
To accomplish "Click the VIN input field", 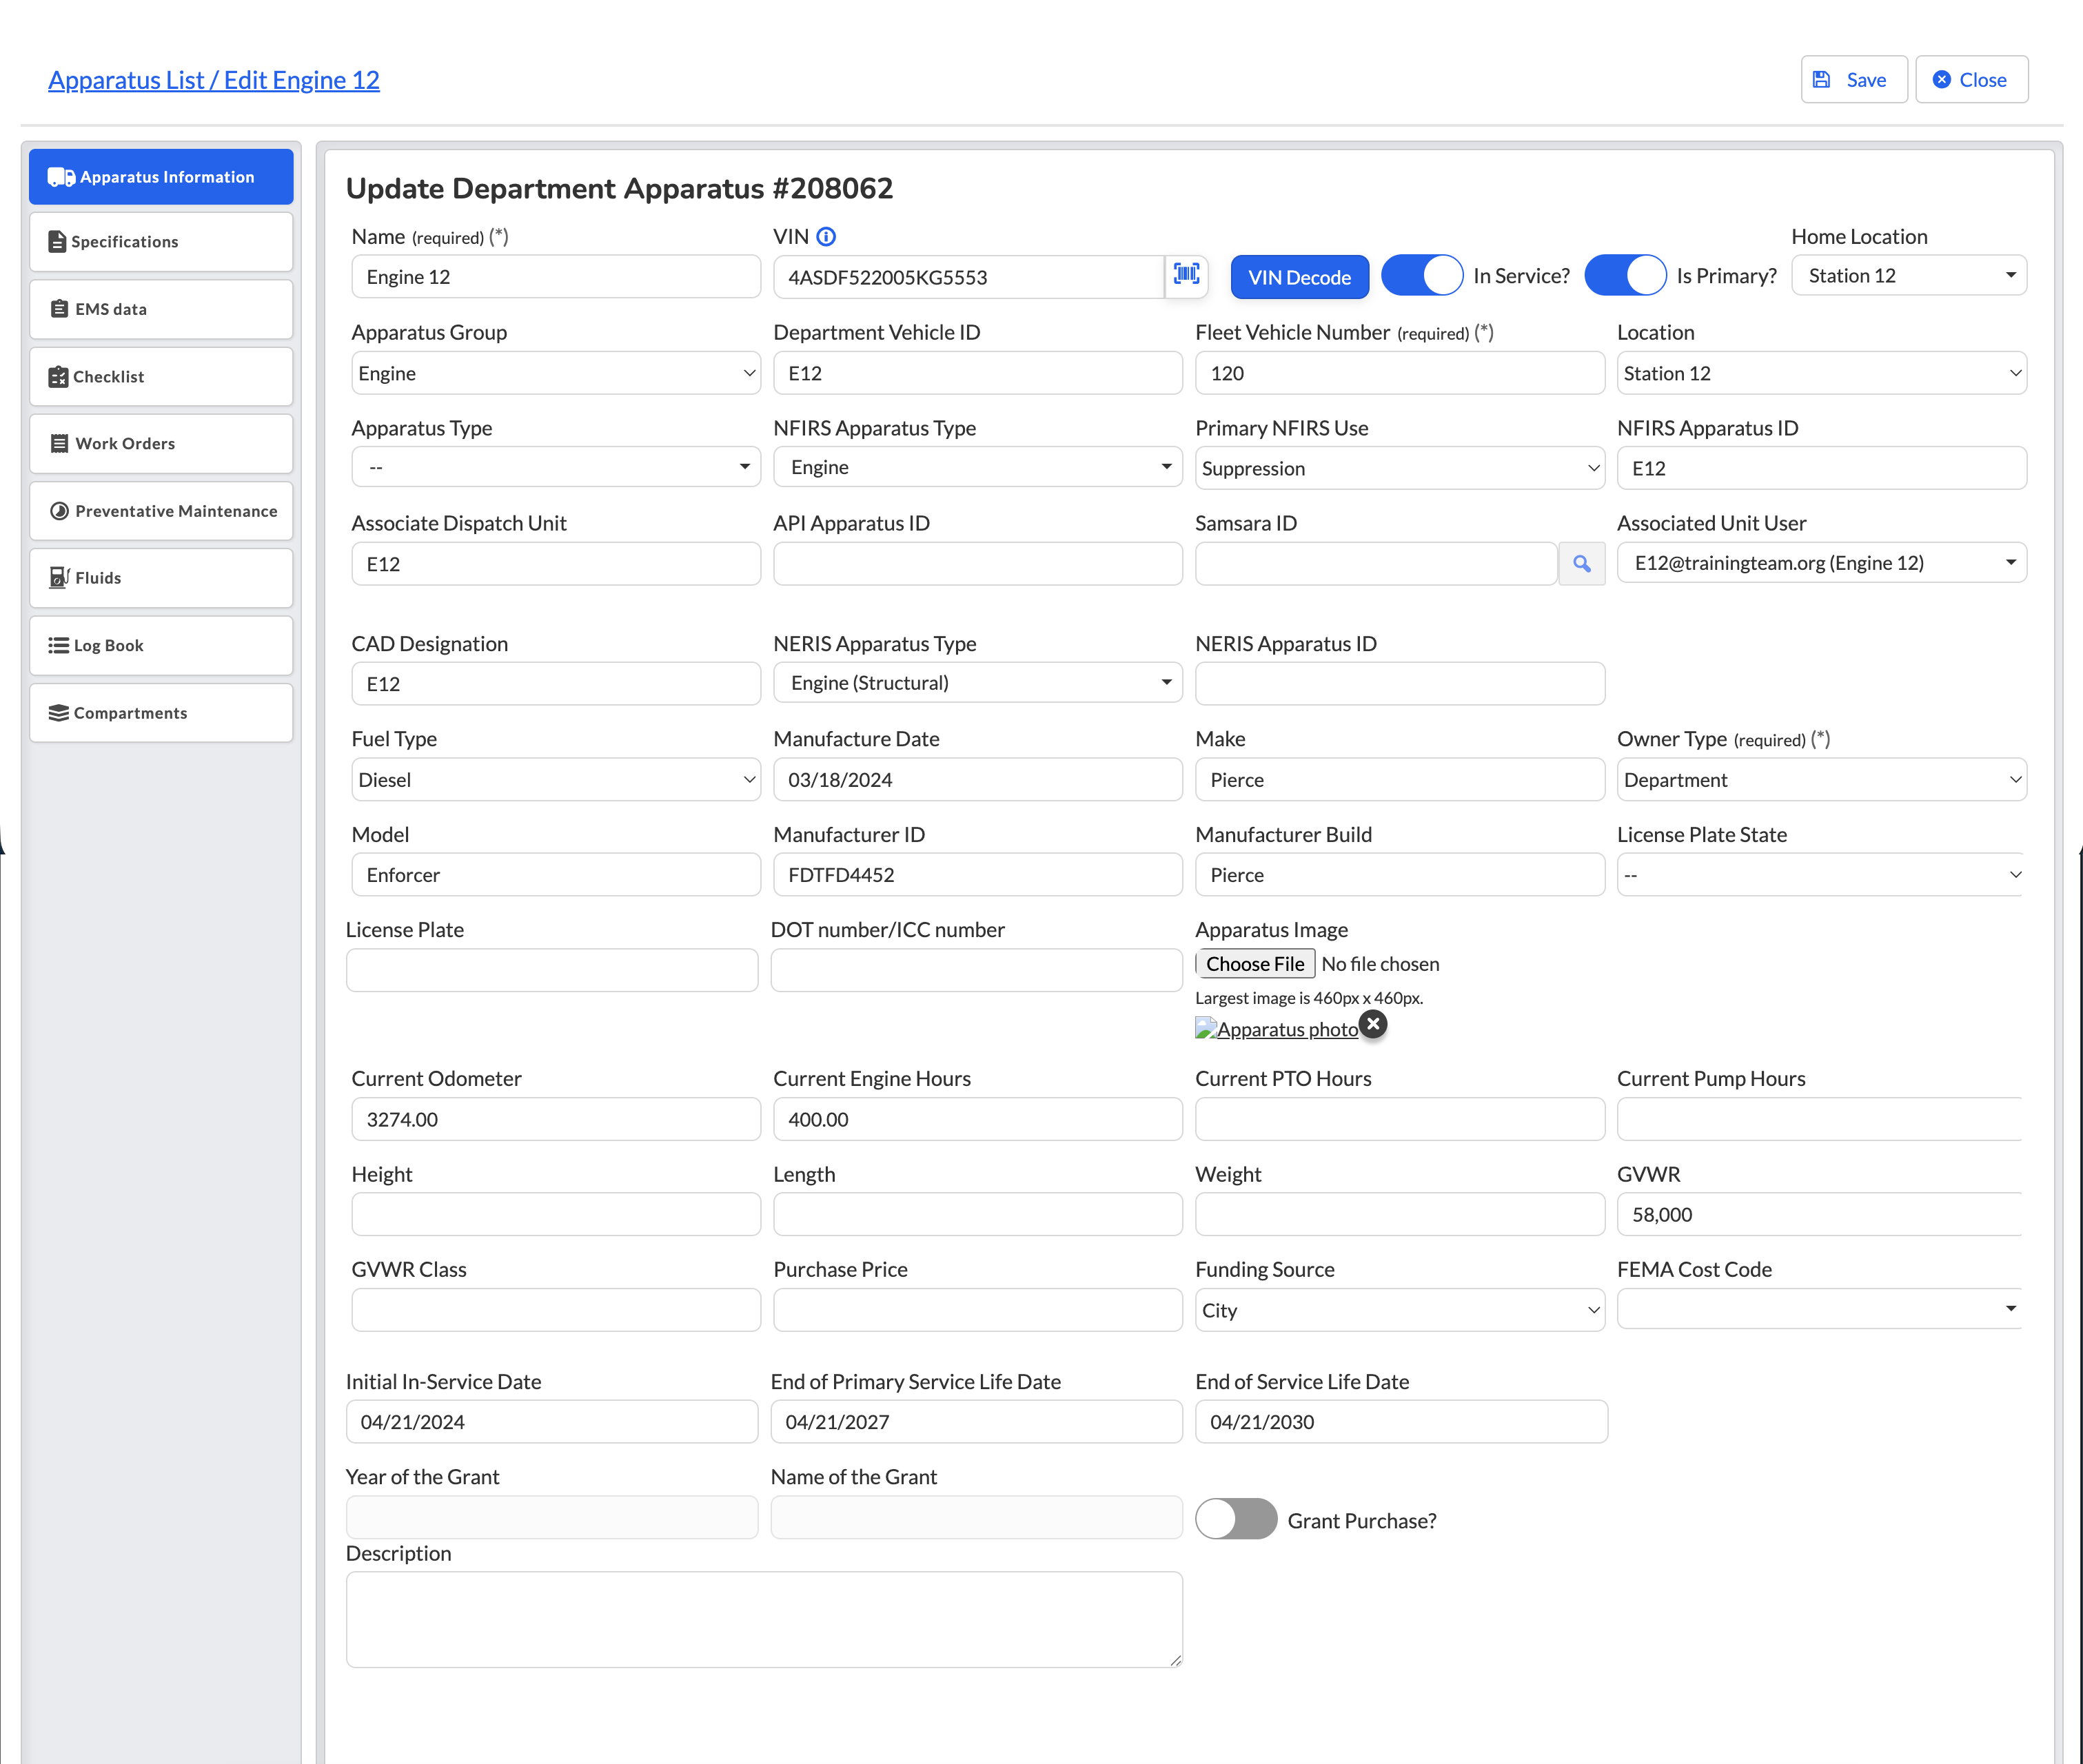I will click(968, 277).
